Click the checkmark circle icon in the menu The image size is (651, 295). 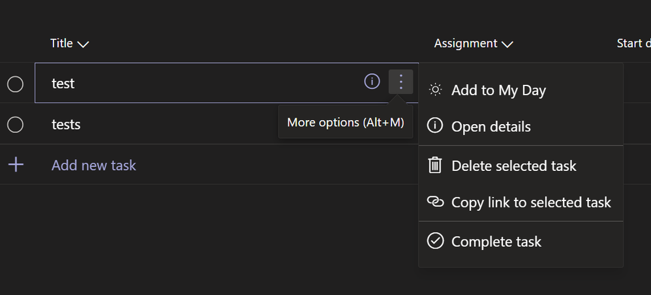pos(435,241)
